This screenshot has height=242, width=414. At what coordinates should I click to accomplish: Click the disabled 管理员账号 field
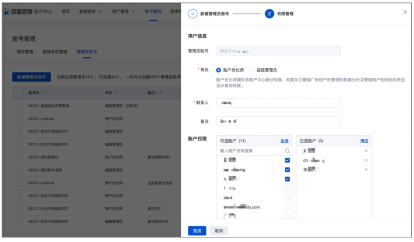tap(278, 51)
